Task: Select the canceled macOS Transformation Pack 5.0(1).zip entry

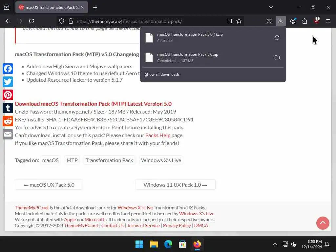Action: tap(206, 37)
